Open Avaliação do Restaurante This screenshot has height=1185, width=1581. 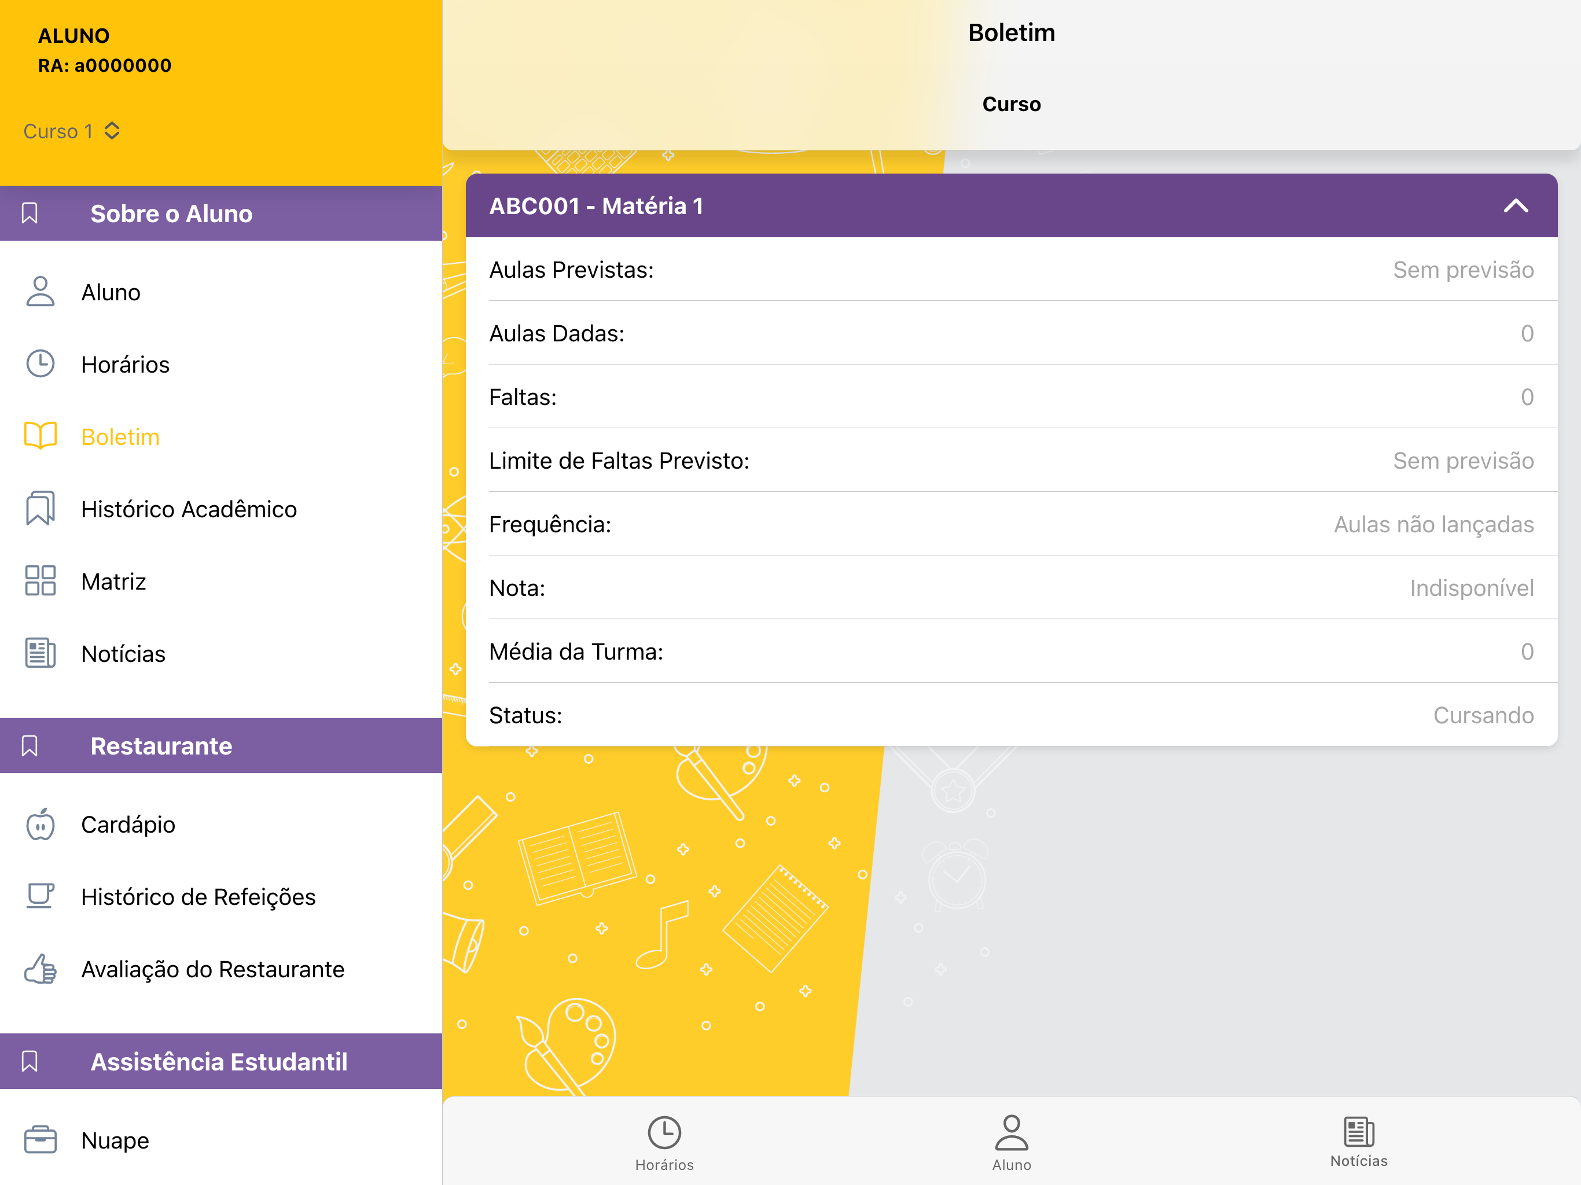[221, 969]
